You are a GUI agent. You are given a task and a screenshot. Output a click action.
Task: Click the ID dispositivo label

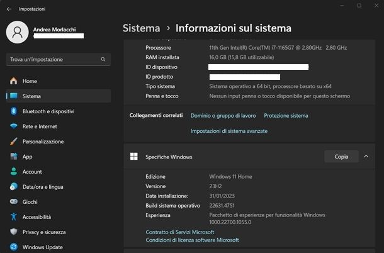click(x=161, y=67)
